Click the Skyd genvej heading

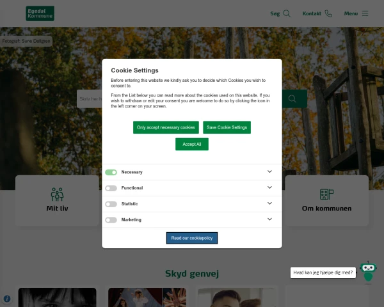(192, 274)
